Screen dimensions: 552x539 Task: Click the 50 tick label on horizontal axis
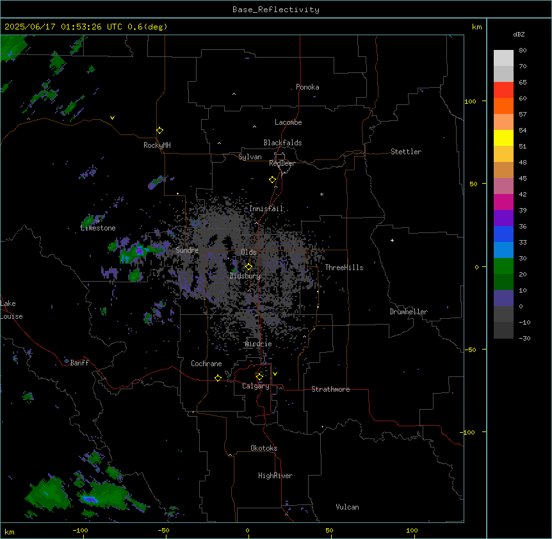(329, 530)
